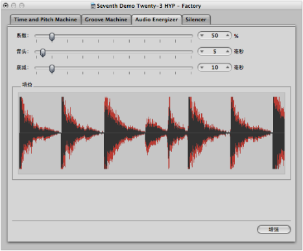The width and height of the screenshot is (303, 251).
Task: Select the Audio Energizer tab
Action: click(x=156, y=19)
